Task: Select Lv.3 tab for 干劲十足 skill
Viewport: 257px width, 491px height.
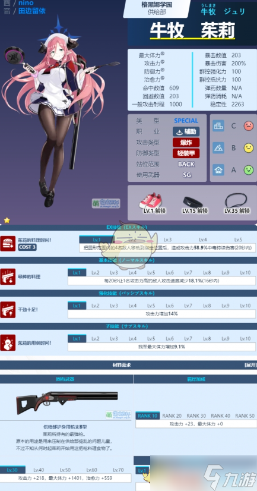Action: 114,306
